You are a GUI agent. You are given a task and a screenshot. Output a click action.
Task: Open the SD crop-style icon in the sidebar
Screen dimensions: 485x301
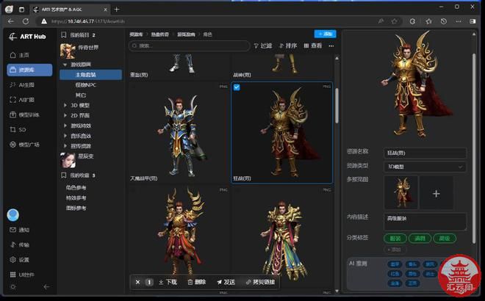(x=12, y=129)
